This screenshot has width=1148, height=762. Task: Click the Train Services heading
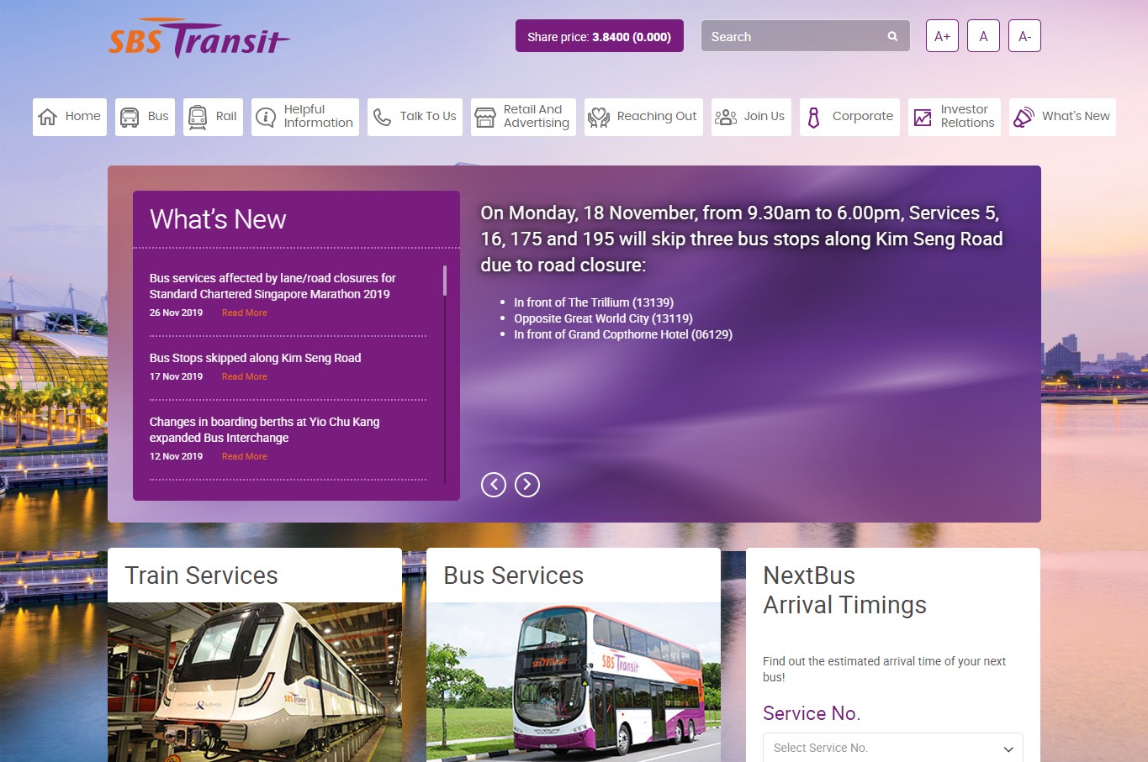[x=201, y=575]
